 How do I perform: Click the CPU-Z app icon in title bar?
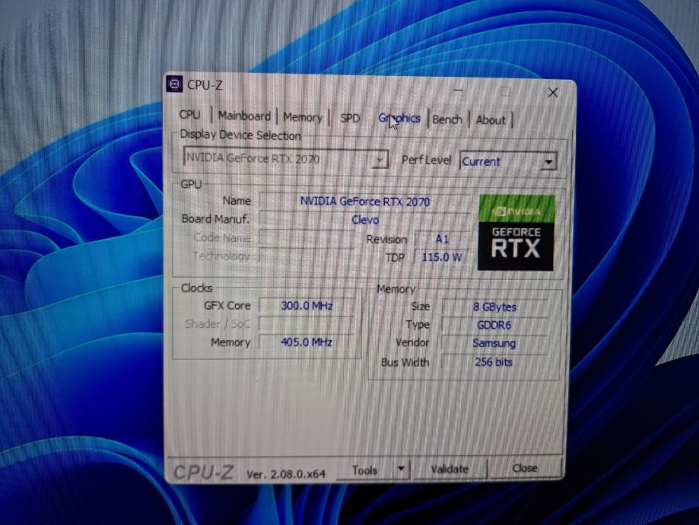(x=174, y=84)
